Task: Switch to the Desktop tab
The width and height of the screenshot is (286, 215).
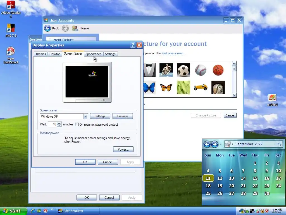Action: 55,54
